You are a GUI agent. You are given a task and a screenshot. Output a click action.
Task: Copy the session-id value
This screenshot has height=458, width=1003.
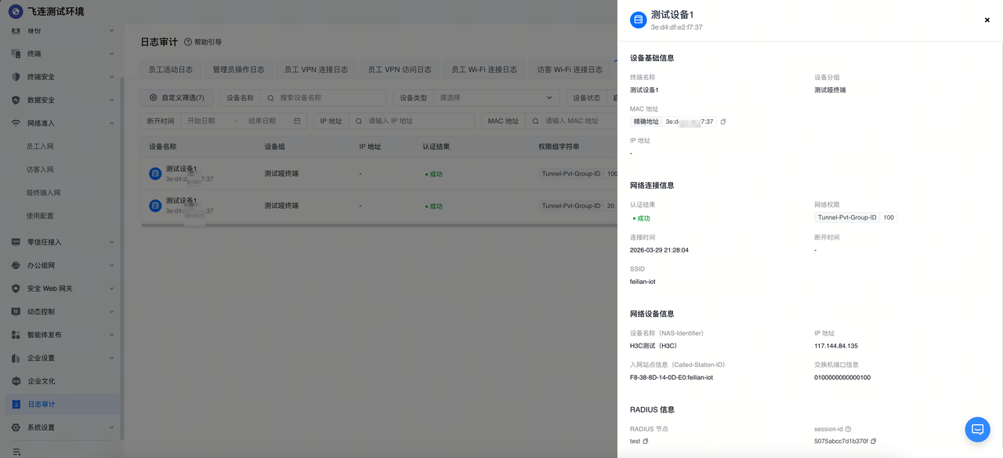tap(874, 442)
